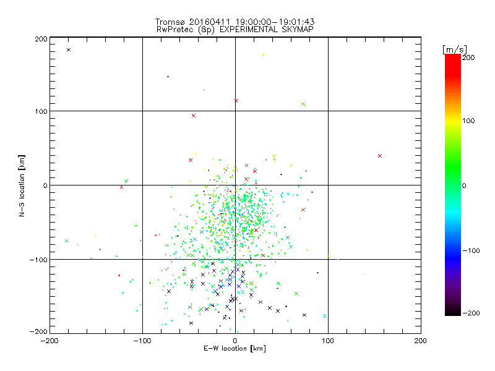Click the x-axis tick label -100
Screen dimensions: 495x371
pos(142,341)
